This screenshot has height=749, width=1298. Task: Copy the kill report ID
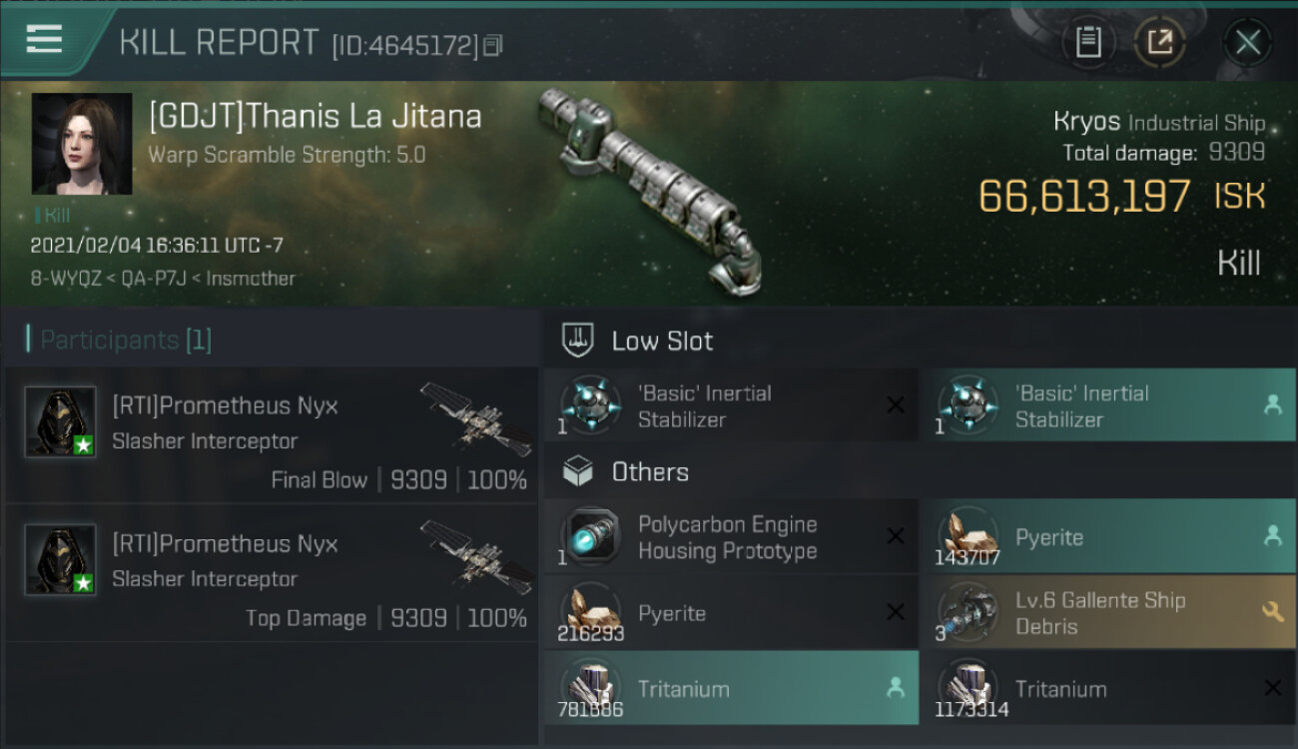tap(492, 46)
